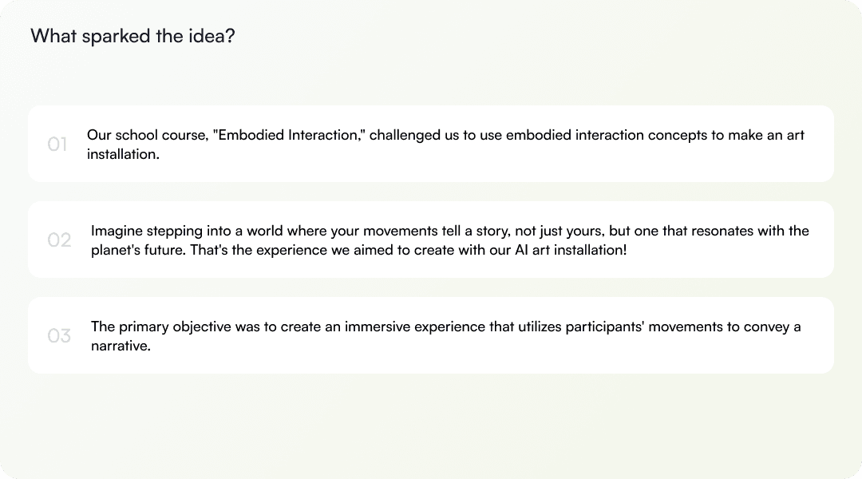Click the "What sparked the idea?" heading
Viewport: 862px width, 479px height.
[132, 36]
